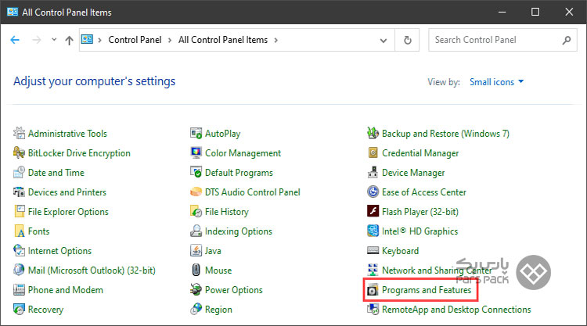Open Date and Time clock icon
This screenshot has width=587, height=326.
click(x=19, y=172)
